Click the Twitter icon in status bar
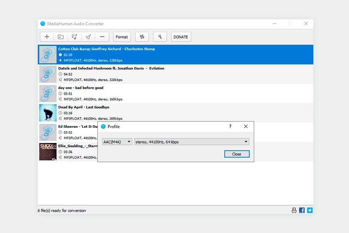 pyautogui.click(x=310, y=210)
